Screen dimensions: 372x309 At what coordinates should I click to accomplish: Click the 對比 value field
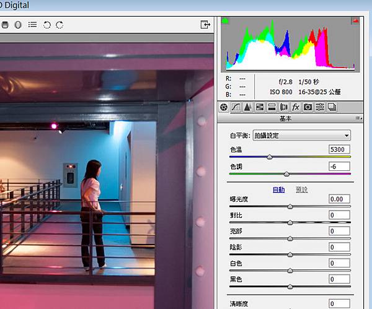339,215
